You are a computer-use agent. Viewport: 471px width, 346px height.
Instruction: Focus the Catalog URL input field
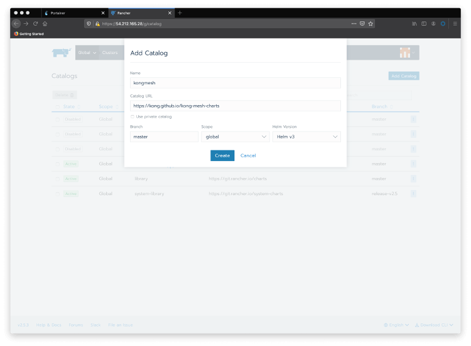(x=235, y=106)
